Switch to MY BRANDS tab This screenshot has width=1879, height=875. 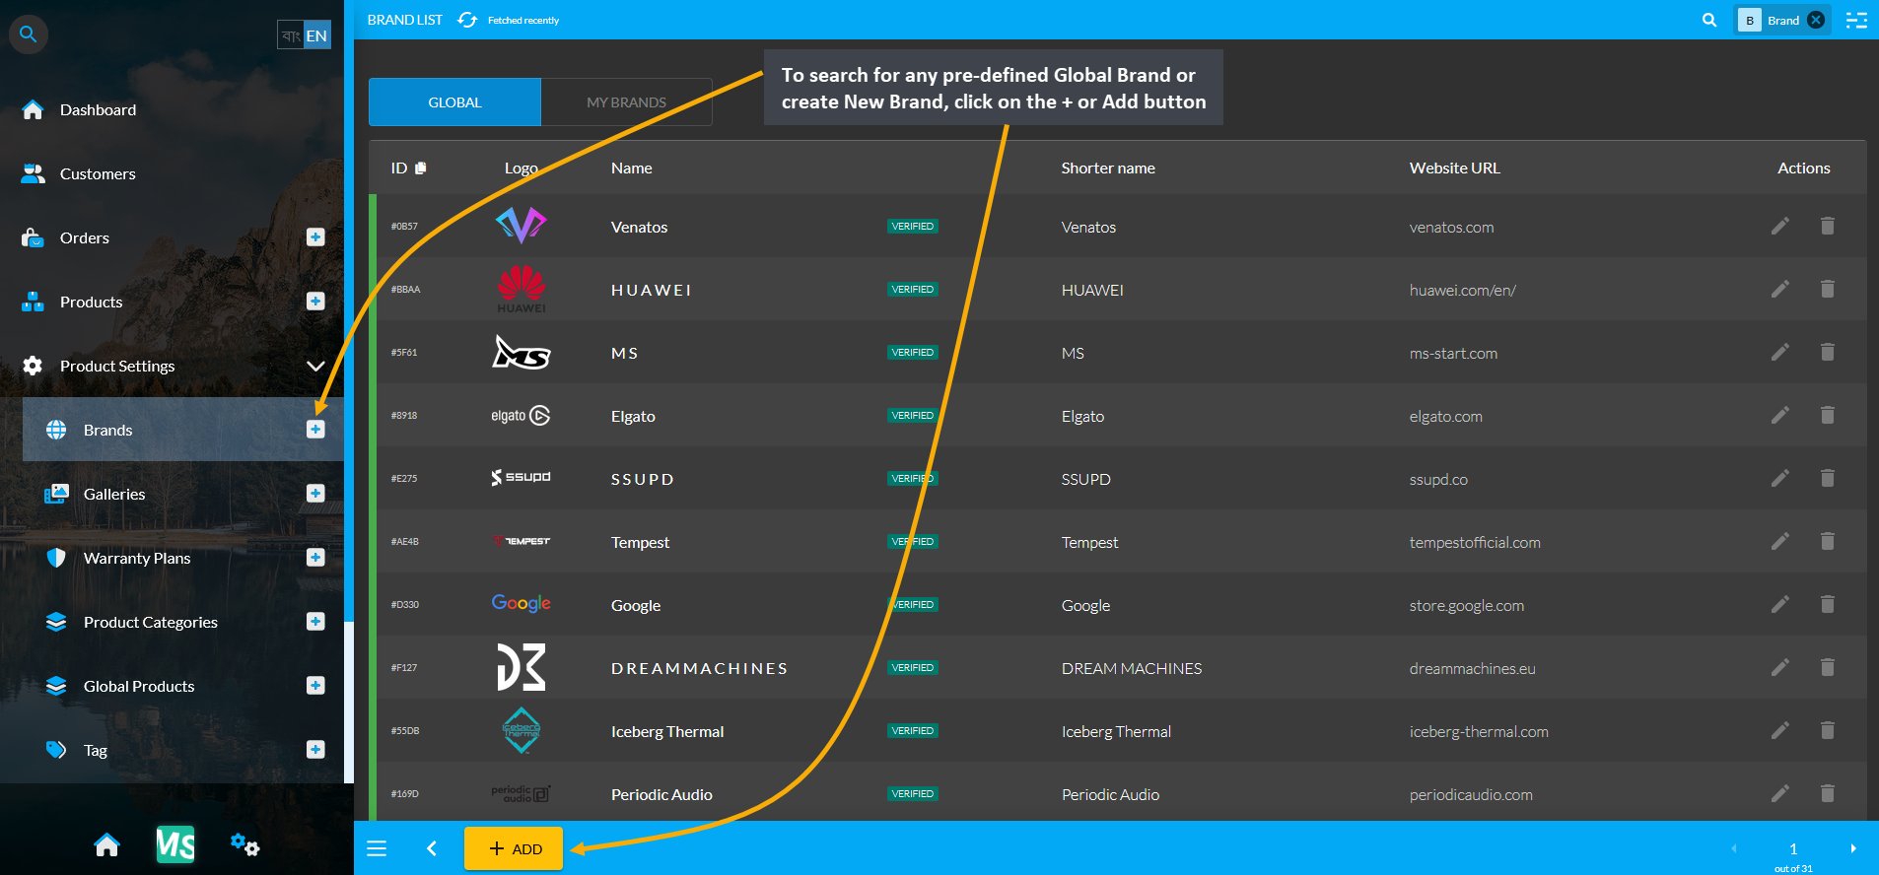pyautogui.click(x=626, y=102)
